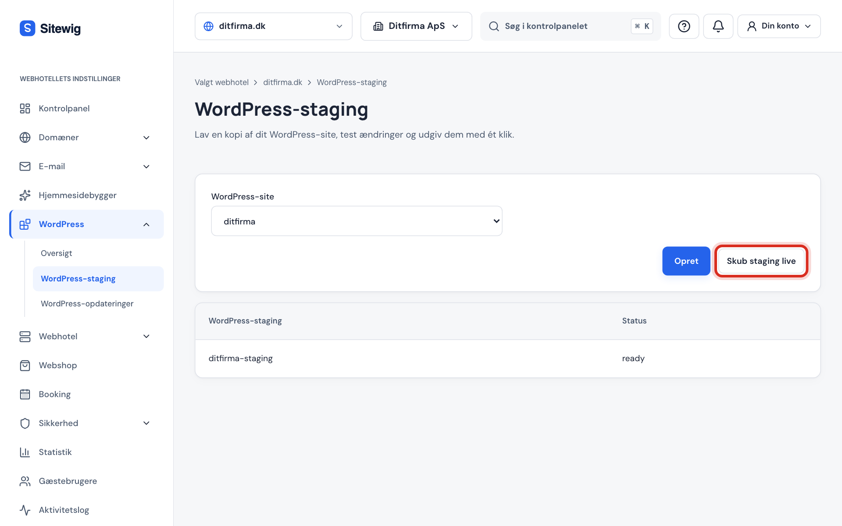Go to Oversigt submenu item
This screenshot has height=526, width=842.
coord(57,253)
